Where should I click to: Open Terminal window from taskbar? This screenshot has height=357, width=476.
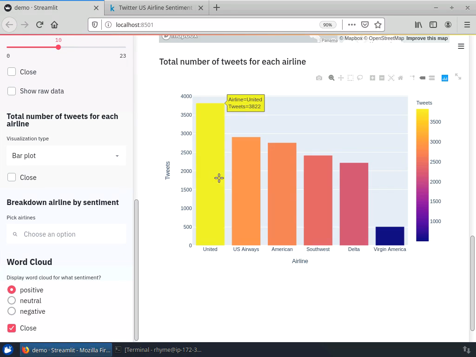pos(159,350)
